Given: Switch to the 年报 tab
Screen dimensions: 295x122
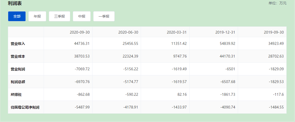Looking at the screenshot, I should pos(37,16).
